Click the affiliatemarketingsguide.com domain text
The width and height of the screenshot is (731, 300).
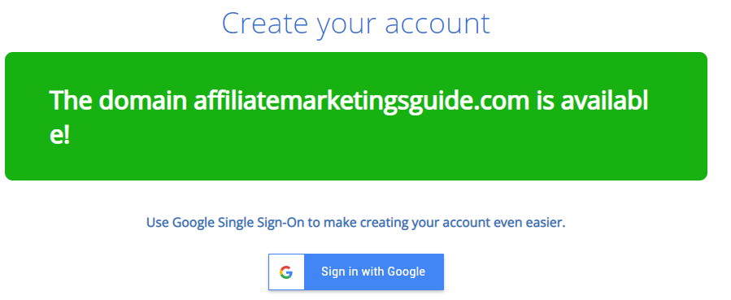[x=361, y=101]
